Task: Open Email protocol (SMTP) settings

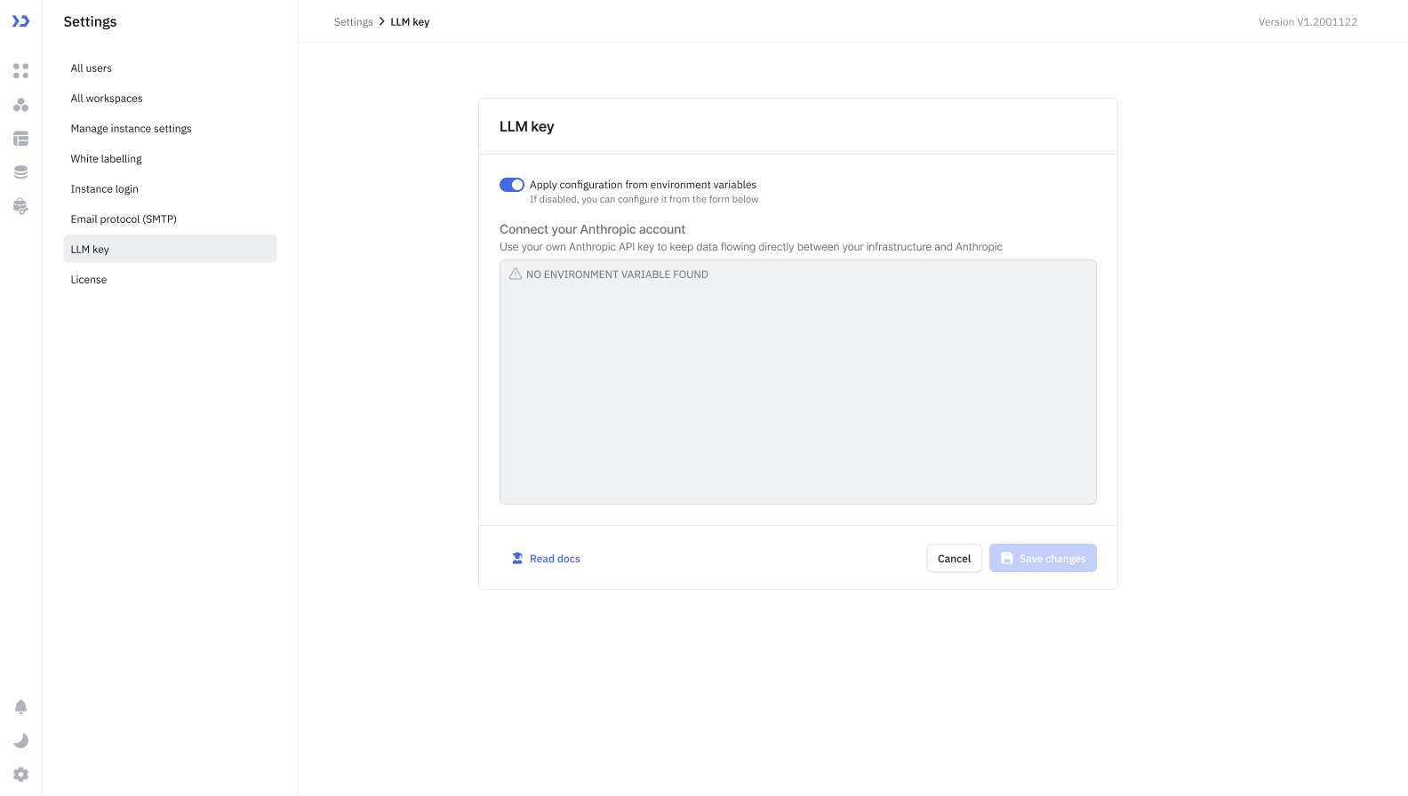Action: [124, 219]
